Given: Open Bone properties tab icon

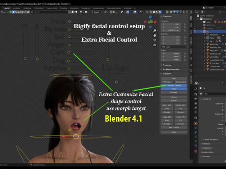Looking at the screenshot, I should [x=195, y=141].
